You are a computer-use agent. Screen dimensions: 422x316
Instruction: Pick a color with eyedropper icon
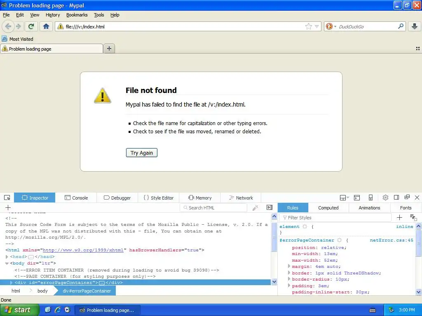(x=256, y=207)
